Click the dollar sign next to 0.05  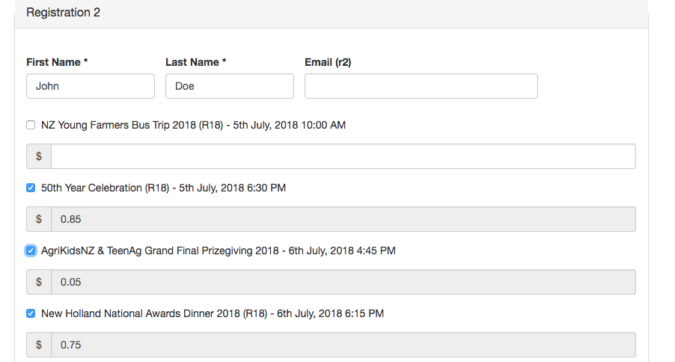point(39,283)
